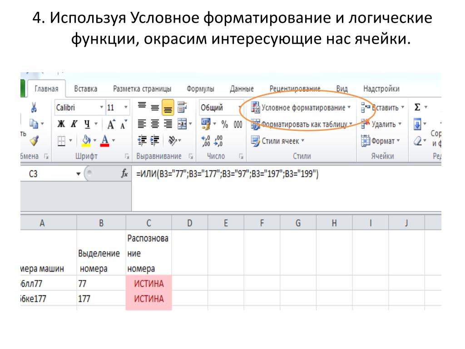Image resolution: width=465 pixels, height=349 pixels.
Task: Increase indent
Action: [x=155, y=140]
